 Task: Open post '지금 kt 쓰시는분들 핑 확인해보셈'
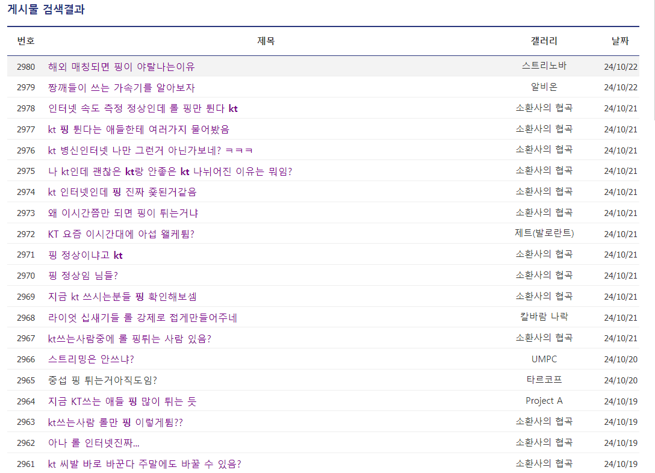click(x=122, y=297)
